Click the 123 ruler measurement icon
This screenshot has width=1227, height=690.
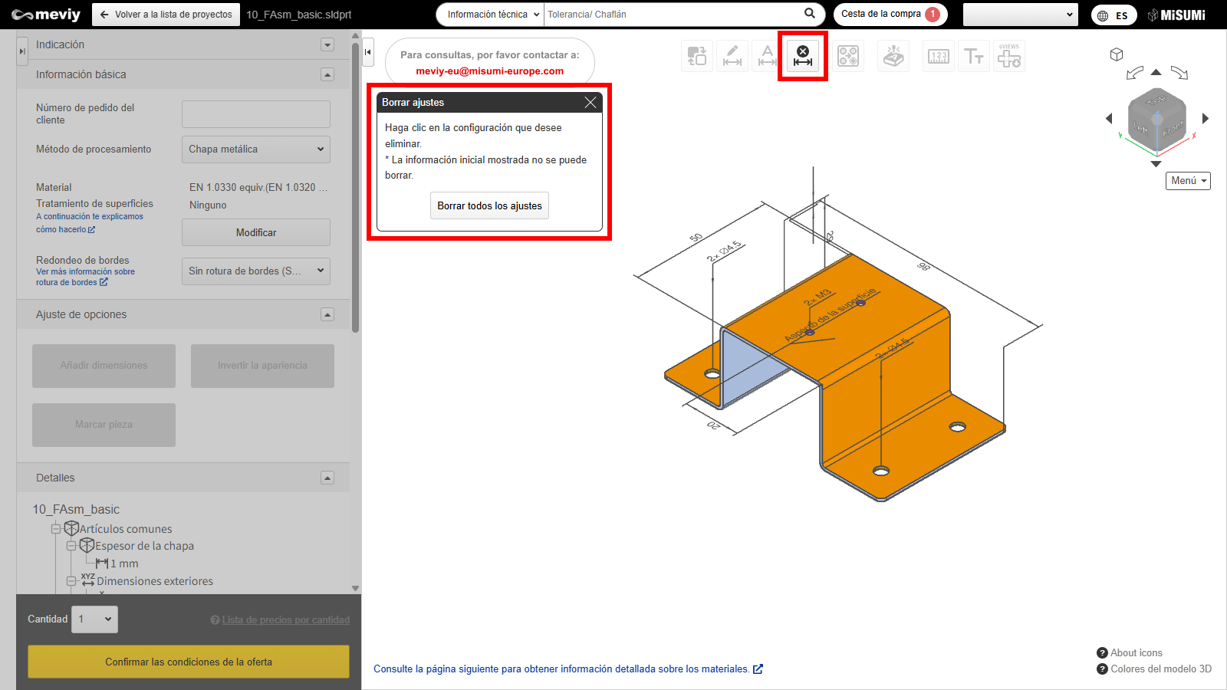tap(938, 56)
